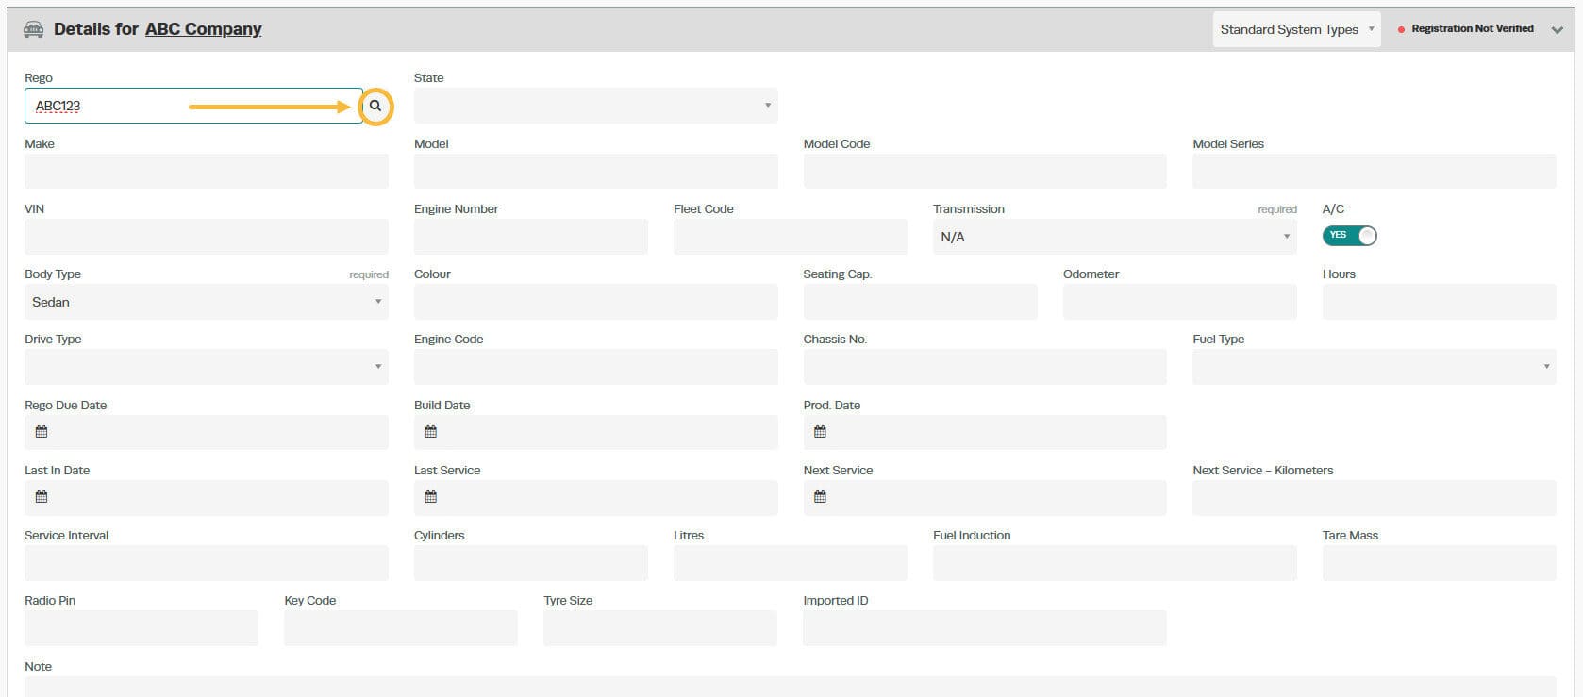Click the Radio Pin input field

(141, 628)
